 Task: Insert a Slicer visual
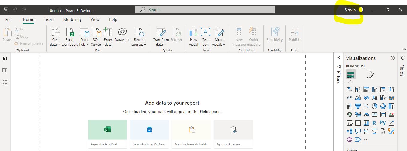click(x=349, y=123)
